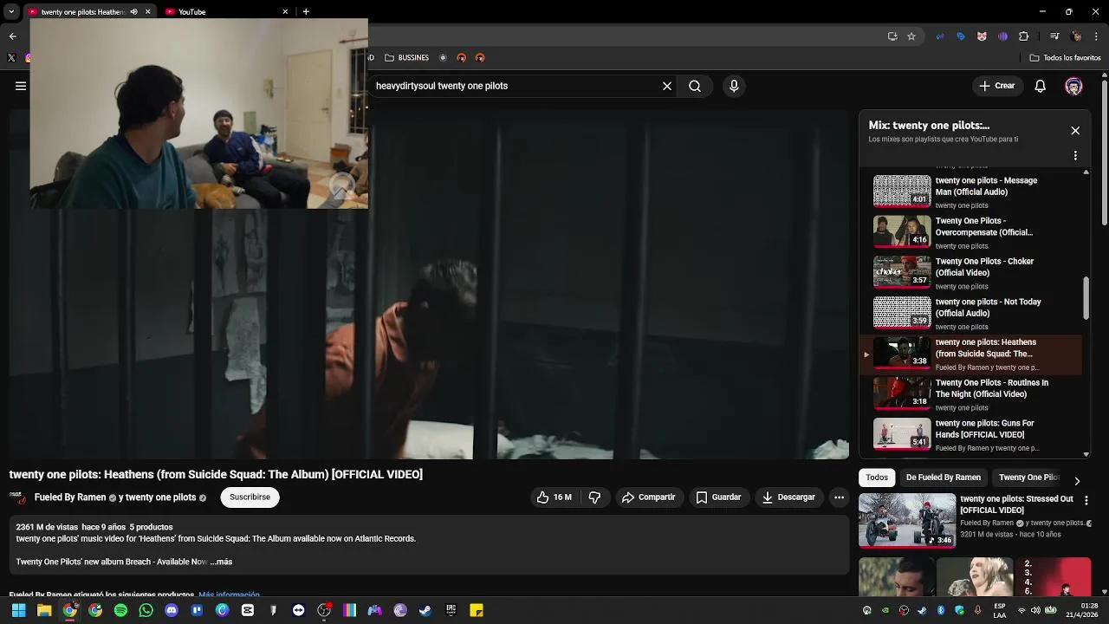Play Overcompensate from the mix
This screenshot has height=624, width=1109.
coord(970,232)
